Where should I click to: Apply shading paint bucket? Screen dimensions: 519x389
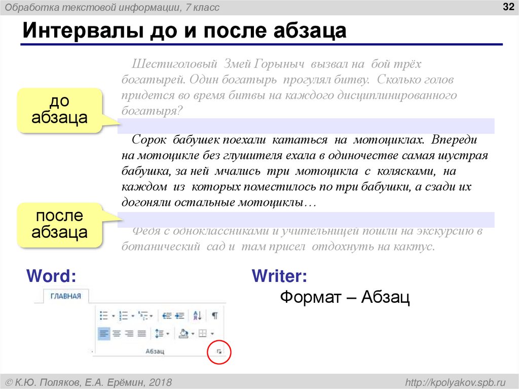(x=183, y=333)
